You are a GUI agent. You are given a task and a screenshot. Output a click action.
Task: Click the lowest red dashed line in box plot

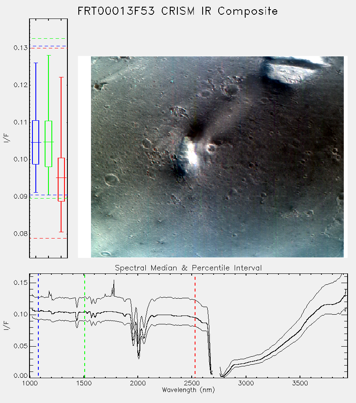click(48, 238)
